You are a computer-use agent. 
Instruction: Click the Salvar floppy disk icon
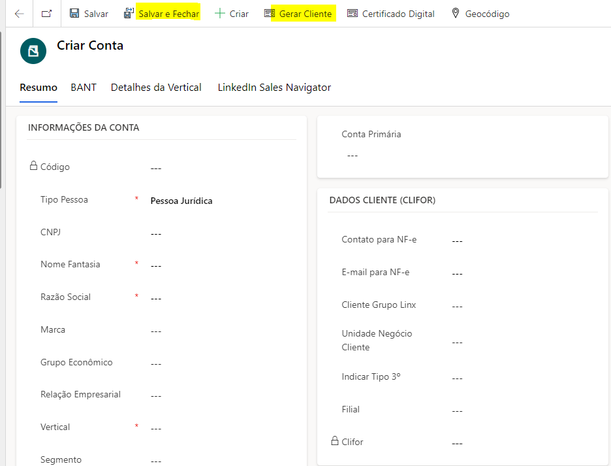[74, 14]
